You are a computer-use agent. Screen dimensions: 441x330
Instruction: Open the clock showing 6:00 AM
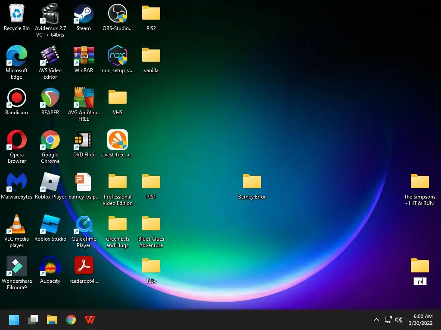click(x=420, y=320)
